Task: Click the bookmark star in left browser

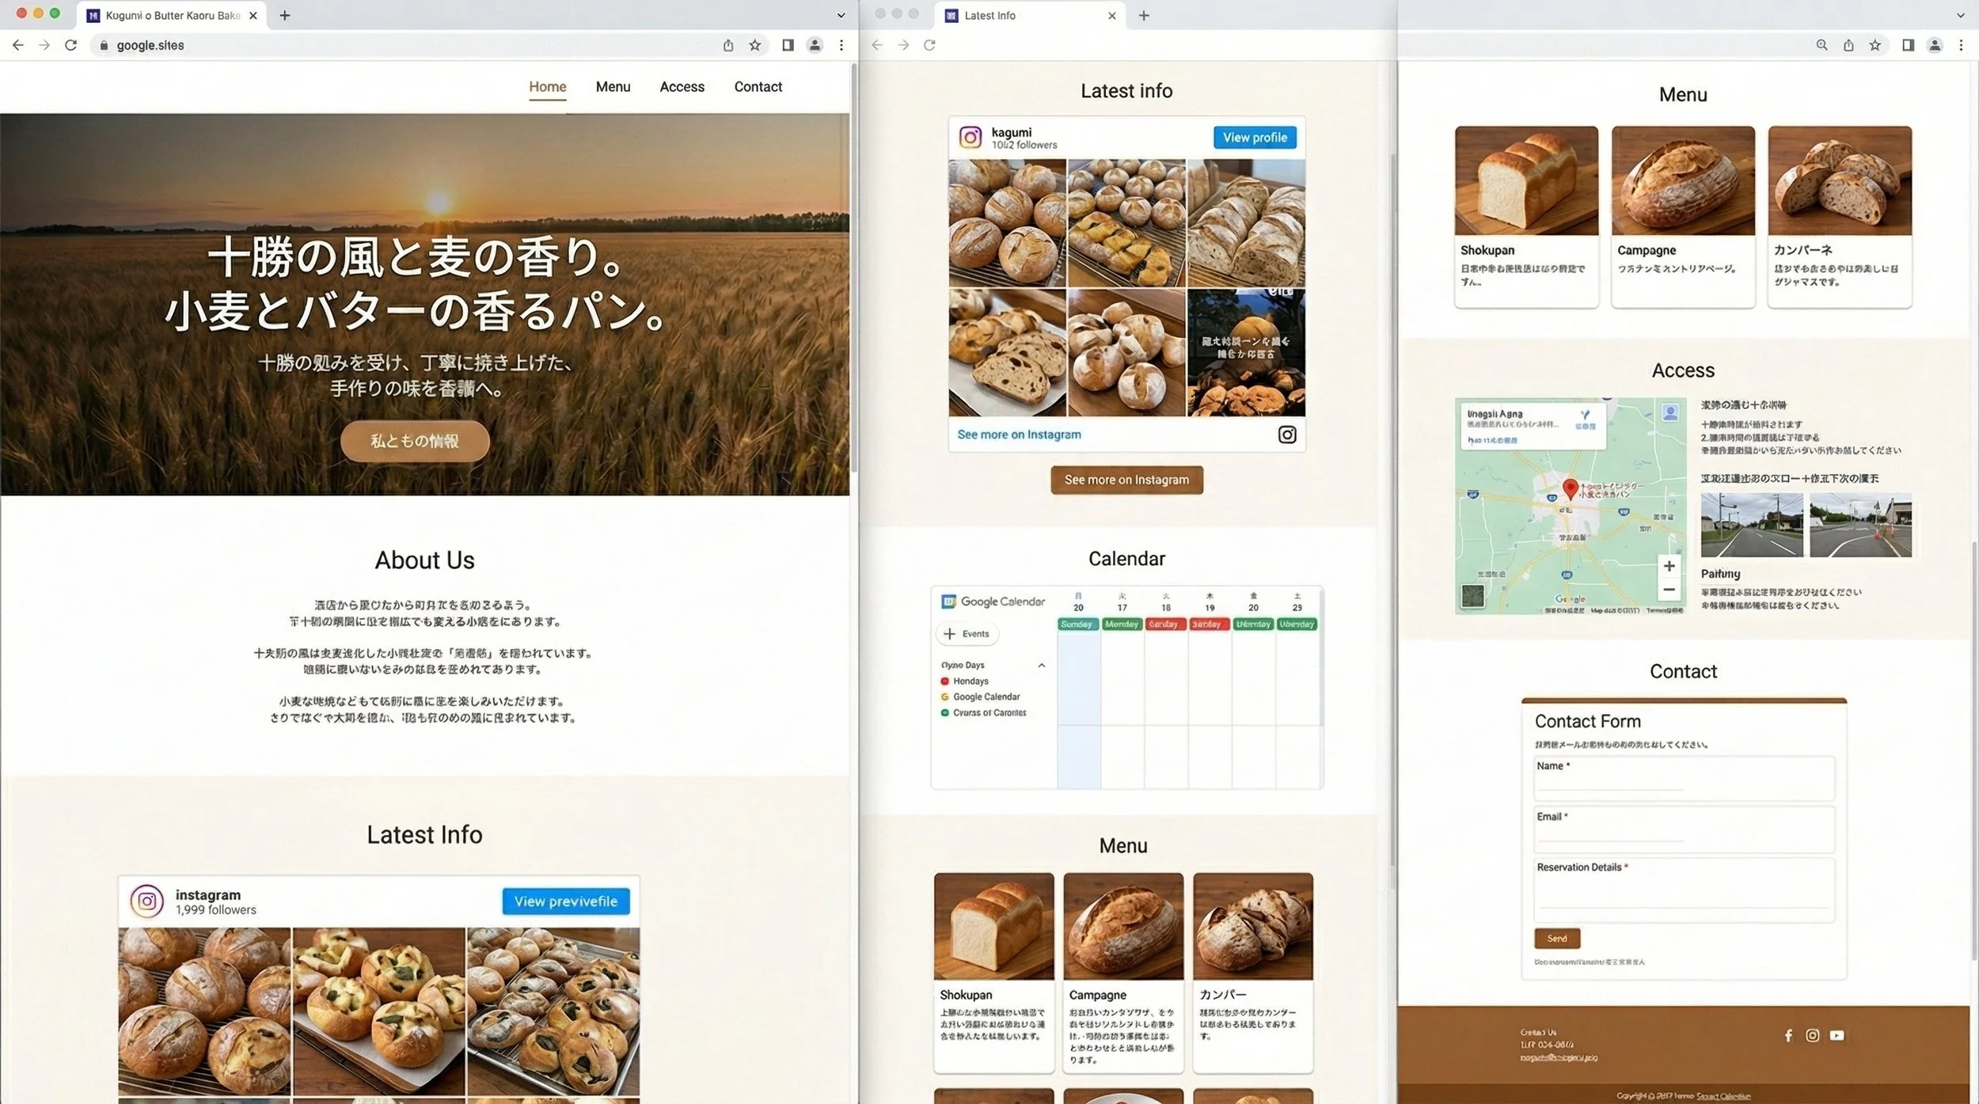Action: pos(755,45)
